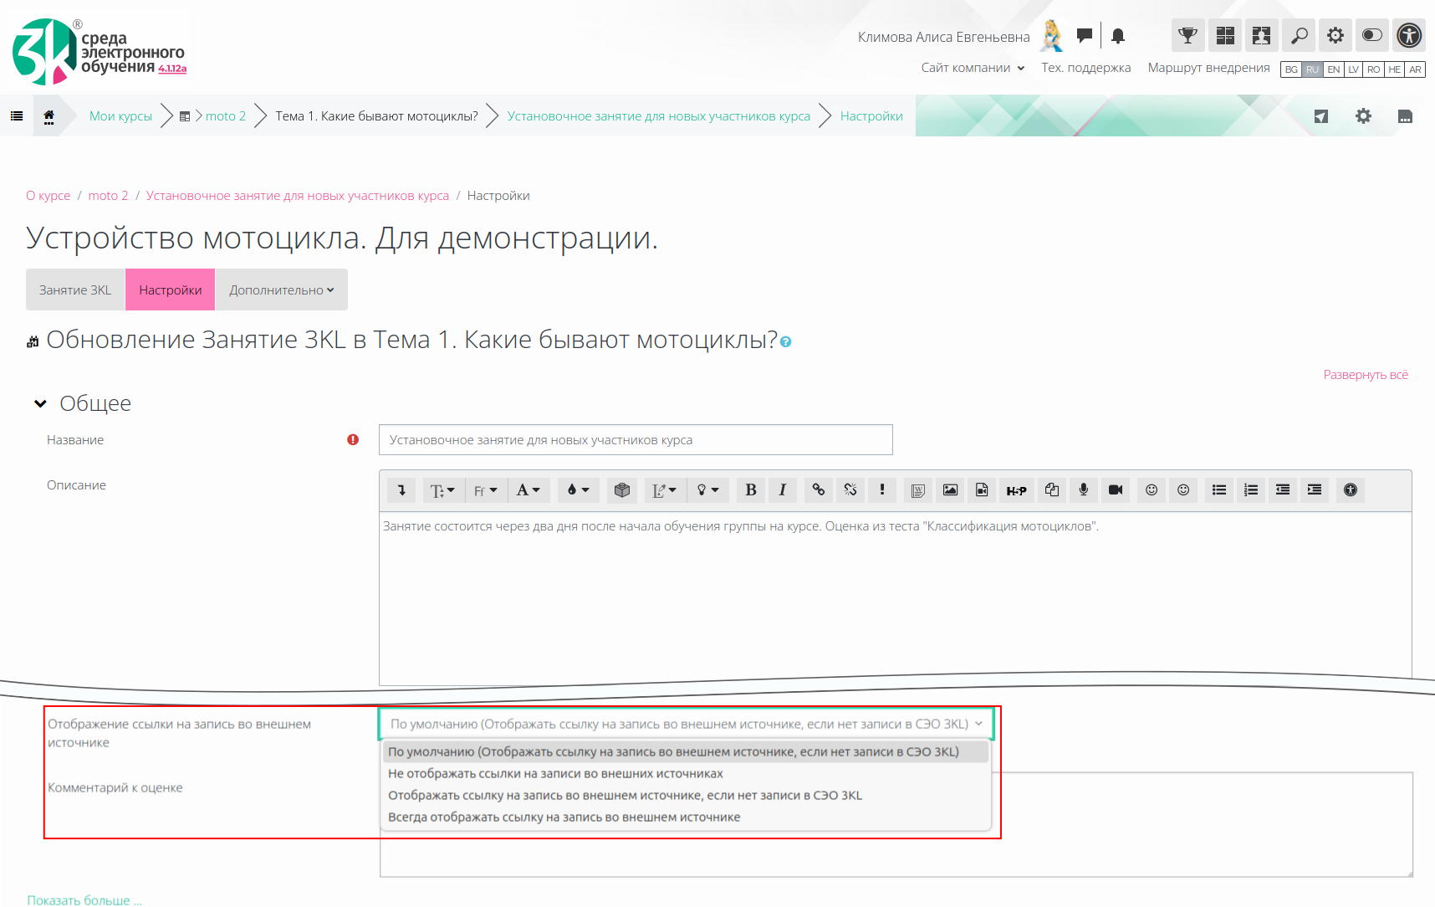The height and width of the screenshot is (907, 1435).
Task: Click the record audio microphone icon
Action: pos(1083,490)
